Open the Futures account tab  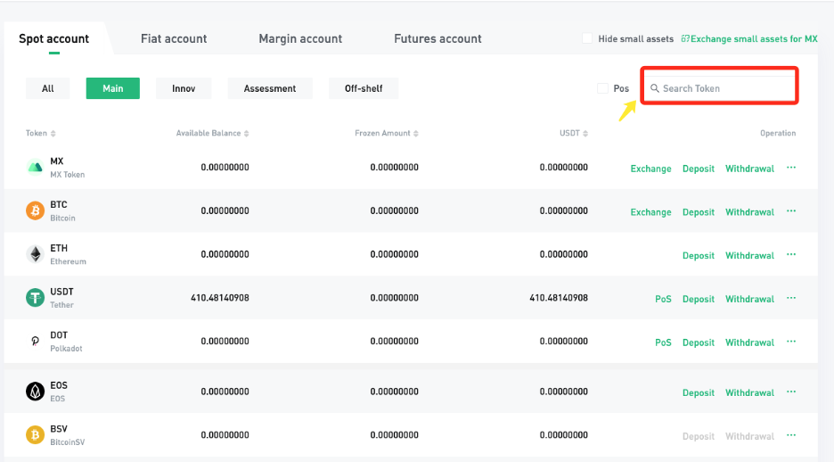437,38
